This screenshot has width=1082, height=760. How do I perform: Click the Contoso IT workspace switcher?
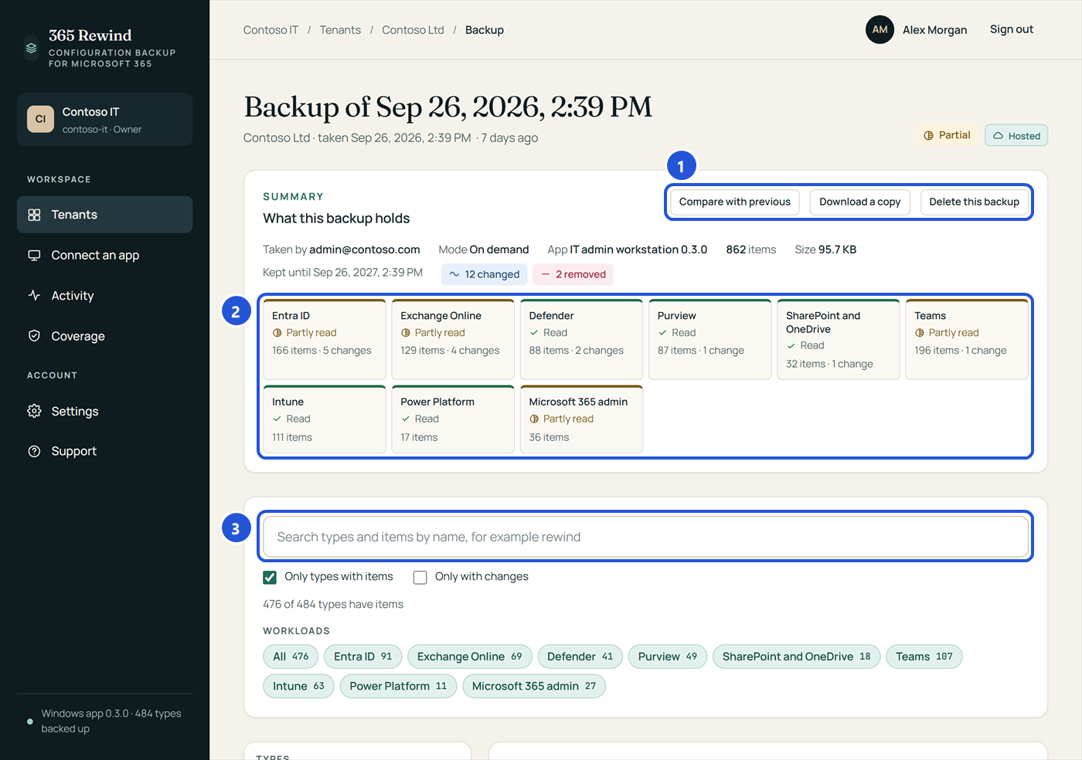tap(104, 119)
